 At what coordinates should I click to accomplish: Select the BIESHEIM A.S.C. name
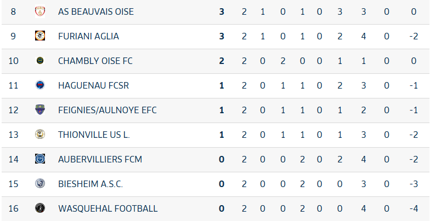[90, 184]
